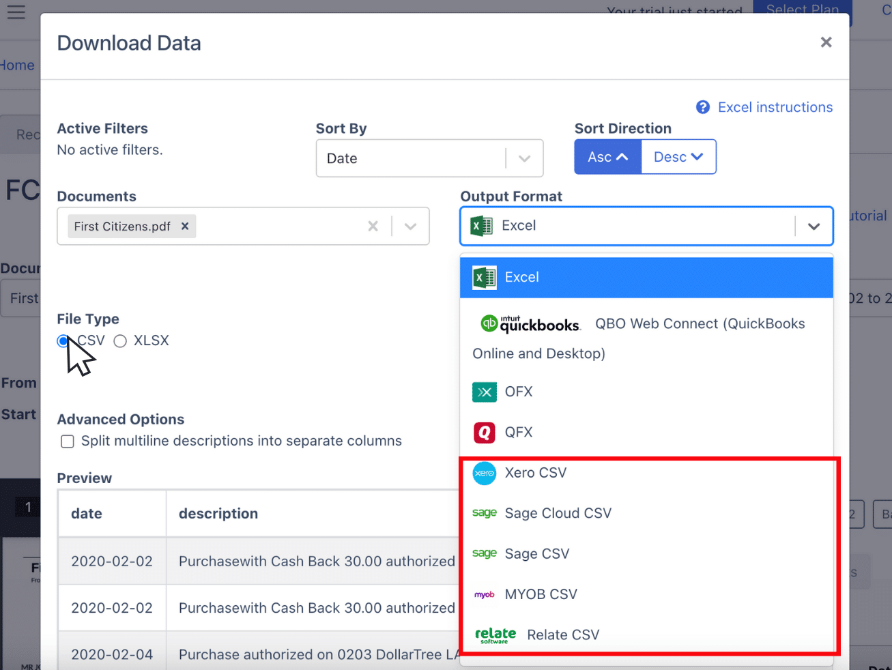Choose Sage Cloud CSV output format
Viewport: 892px width, 670px height.
tap(646, 513)
